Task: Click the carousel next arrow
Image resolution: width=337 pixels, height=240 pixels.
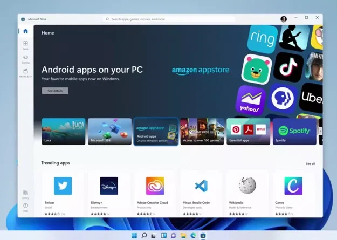Action: (x=320, y=131)
